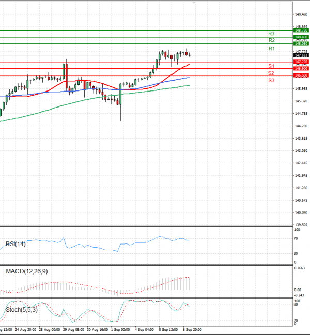Click the RSI scale value 70
310x335 pixels.
[x=296, y=238]
